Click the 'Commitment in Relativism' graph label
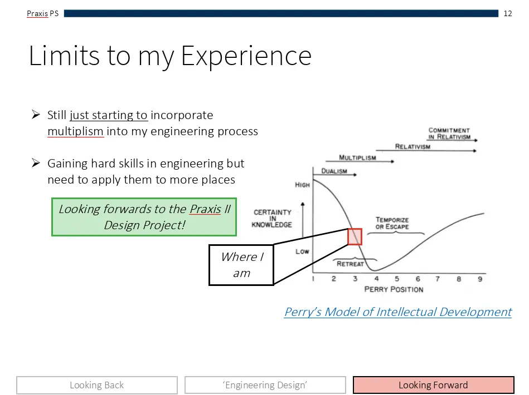This screenshot has width=529, height=395. (449, 134)
